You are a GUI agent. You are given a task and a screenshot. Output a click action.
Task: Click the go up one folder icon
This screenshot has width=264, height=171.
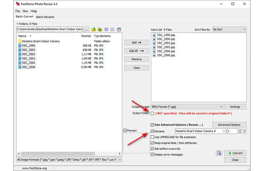(93, 29)
